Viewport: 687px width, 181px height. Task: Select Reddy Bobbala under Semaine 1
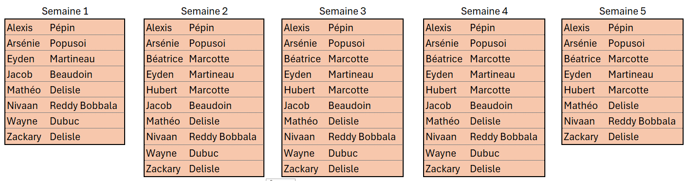click(x=83, y=106)
